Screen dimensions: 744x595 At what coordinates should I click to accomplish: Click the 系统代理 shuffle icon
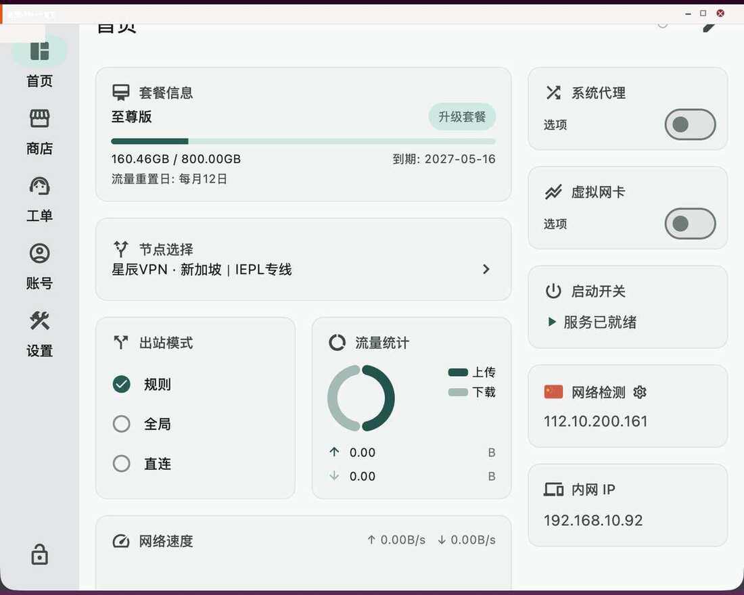click(553, 93)
